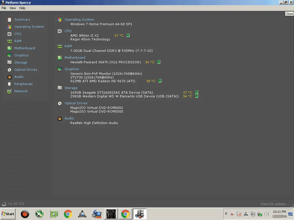Click the CPU chip icon in main panel
This screenshot has height=220, width=294.
pos(60,31)
